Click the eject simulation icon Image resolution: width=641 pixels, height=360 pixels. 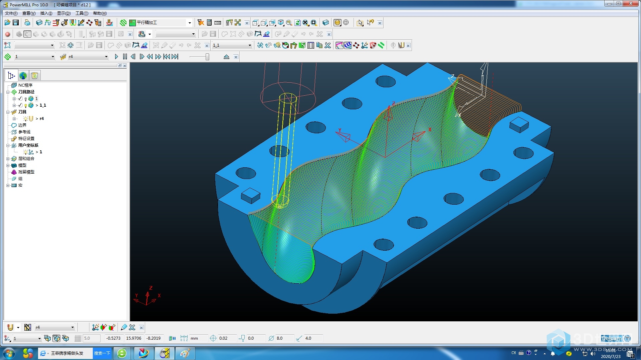[226, 57]
